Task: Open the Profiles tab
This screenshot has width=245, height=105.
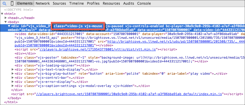Action: (x=93, y=3)
